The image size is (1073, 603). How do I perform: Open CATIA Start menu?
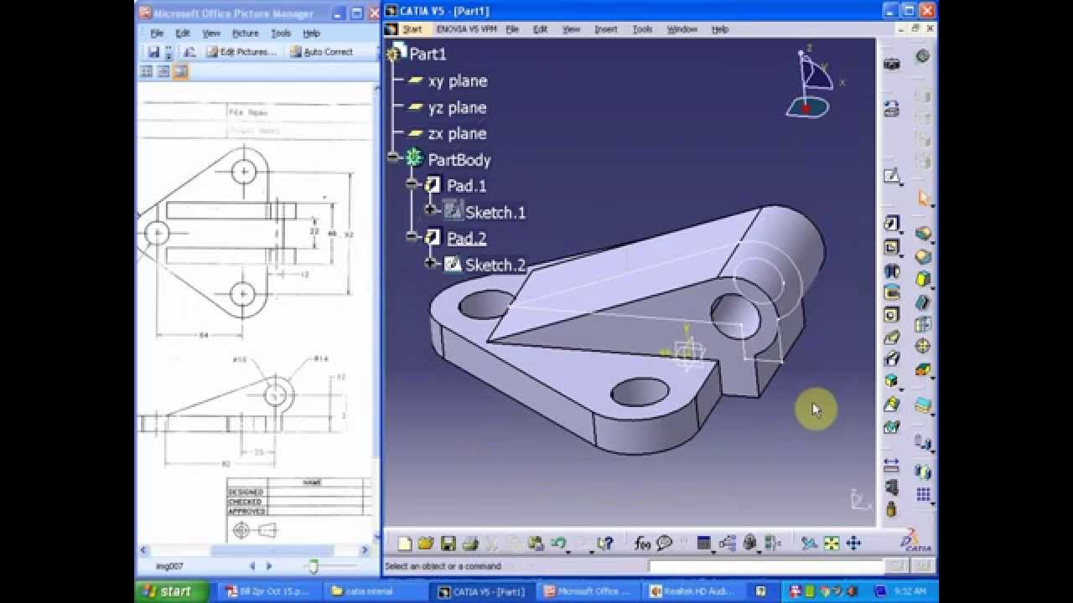coord(412,29)
